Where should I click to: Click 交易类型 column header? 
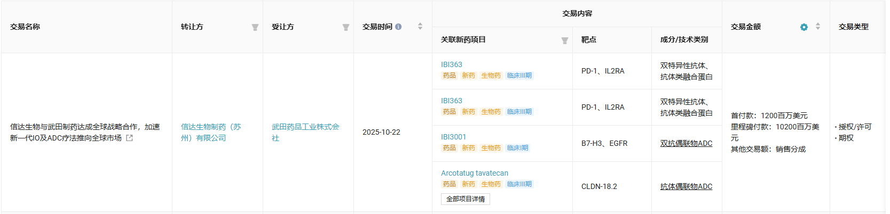854,27
